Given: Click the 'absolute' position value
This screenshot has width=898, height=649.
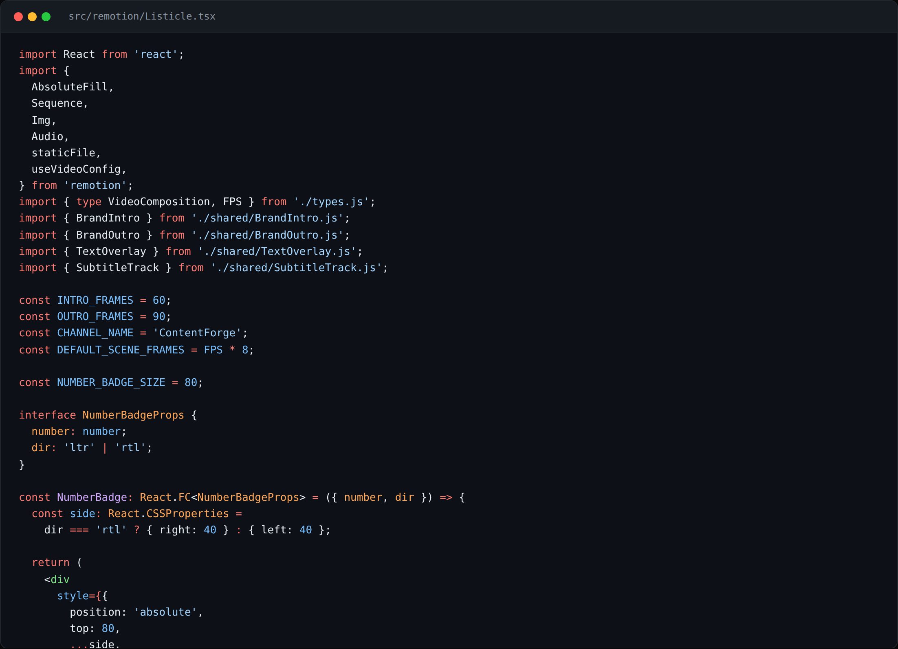Looking at the screenshot, I should tap(165, 612).
